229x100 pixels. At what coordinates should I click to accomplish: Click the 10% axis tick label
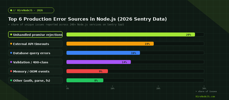pos(112,88)
